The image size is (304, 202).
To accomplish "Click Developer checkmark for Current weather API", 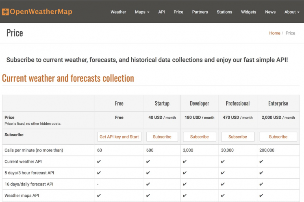I will click(x=185, y=161).
